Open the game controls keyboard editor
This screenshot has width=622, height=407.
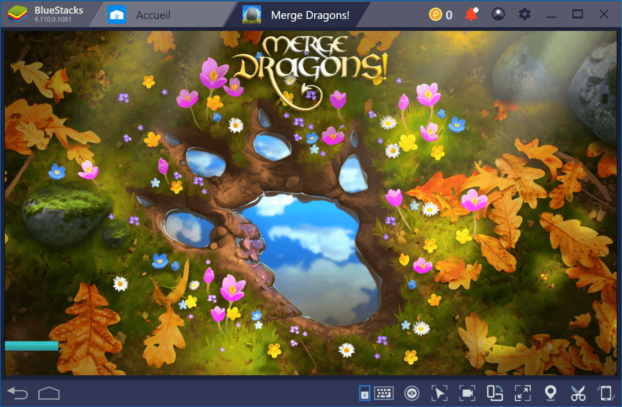point(384,393)
